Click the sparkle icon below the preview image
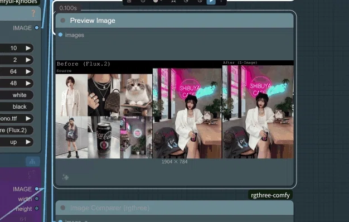349x222 pixels. tap(65, 177)
